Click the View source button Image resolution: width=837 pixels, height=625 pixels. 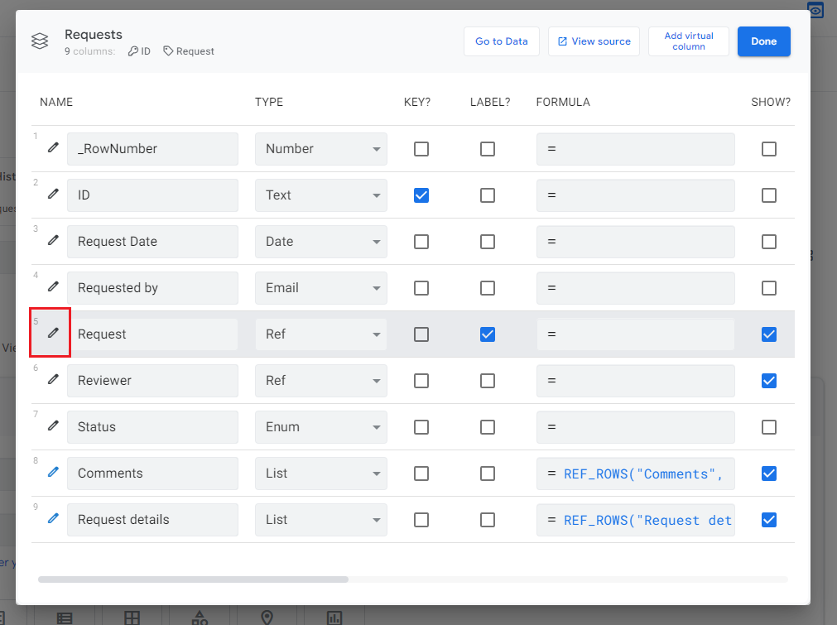594,41
